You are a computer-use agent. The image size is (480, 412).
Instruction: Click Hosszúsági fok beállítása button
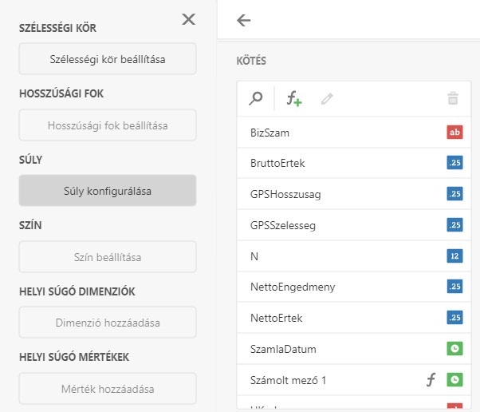(108, 125)
